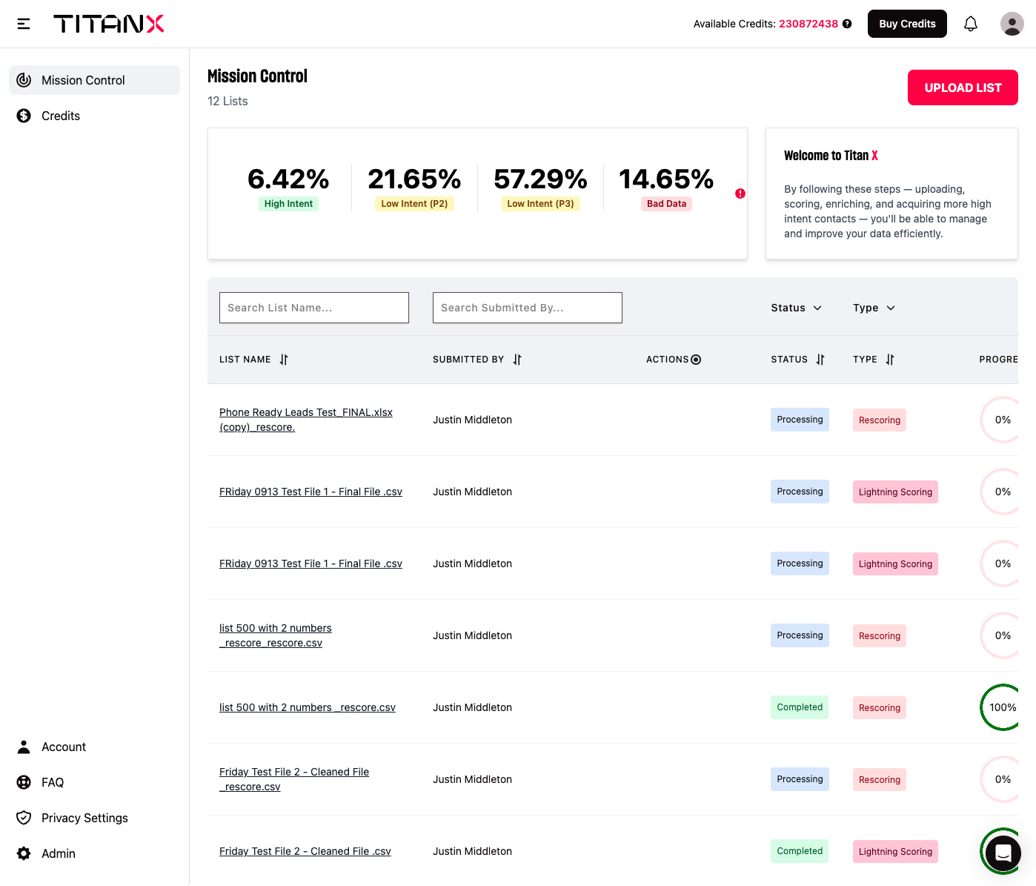Click the red alert icon beside Bad Data
This screenshot has height=886, width=1036.
click(740, 194)
